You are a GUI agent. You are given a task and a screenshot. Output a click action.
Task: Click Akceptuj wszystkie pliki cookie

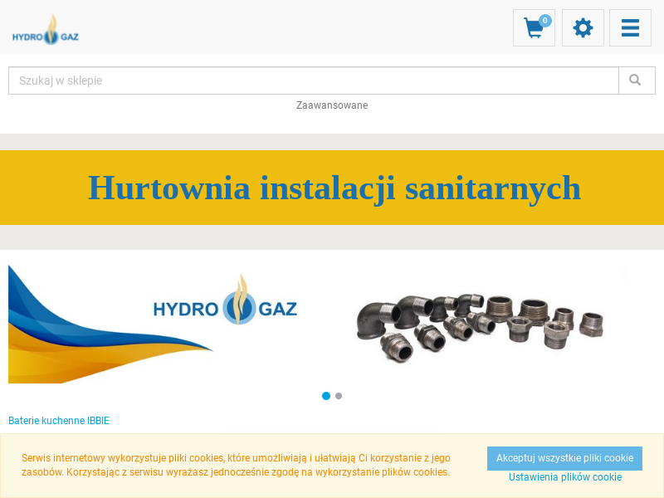pyautogui.click(x=564, y=458)
